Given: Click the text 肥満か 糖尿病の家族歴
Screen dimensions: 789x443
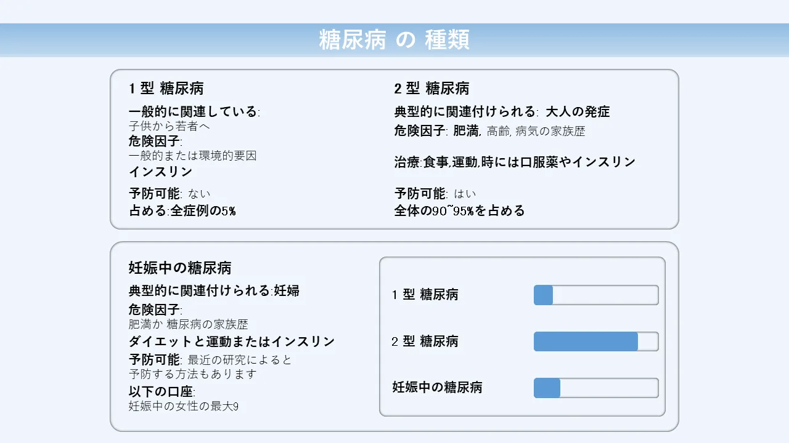Looking at the screenshot, I should (x=189, y=324).
